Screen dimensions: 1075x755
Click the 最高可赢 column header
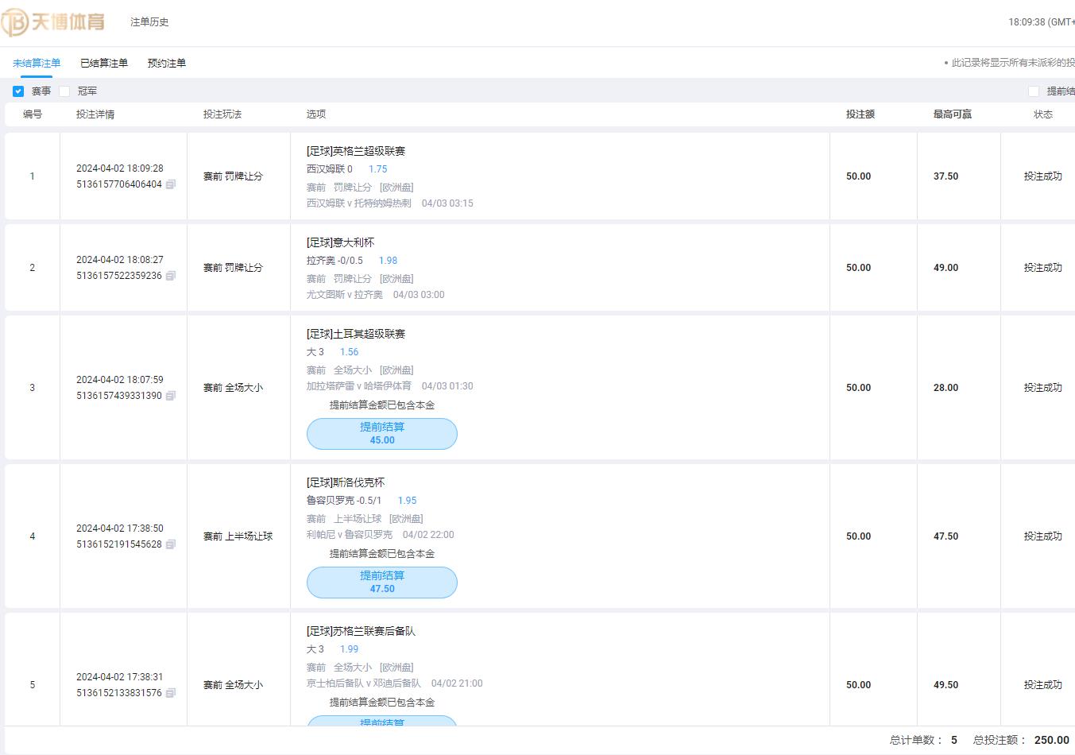pyautogui.click(x=952, y=114)
